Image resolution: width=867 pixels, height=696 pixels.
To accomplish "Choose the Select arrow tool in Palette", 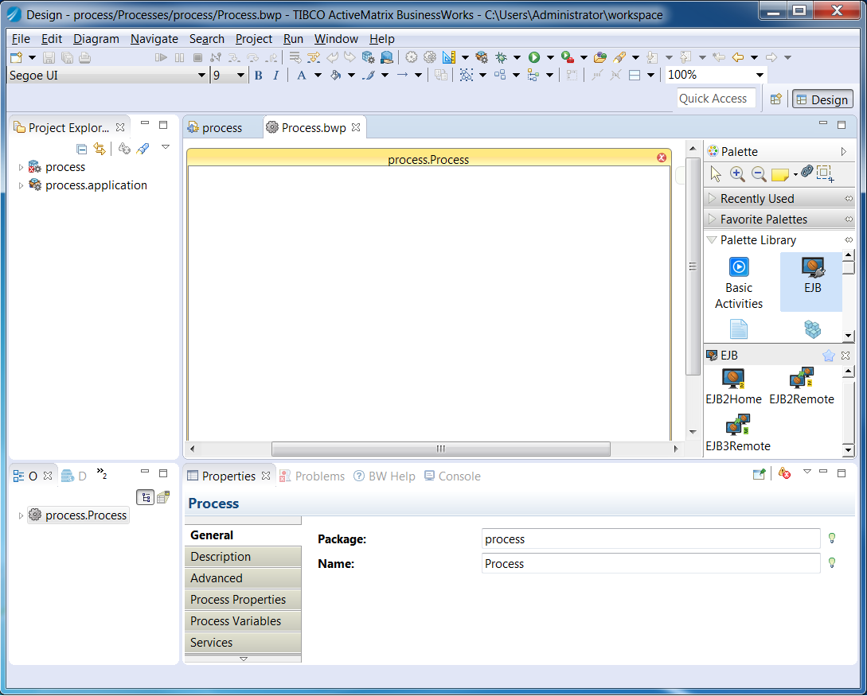I will (x=716, y=174).
